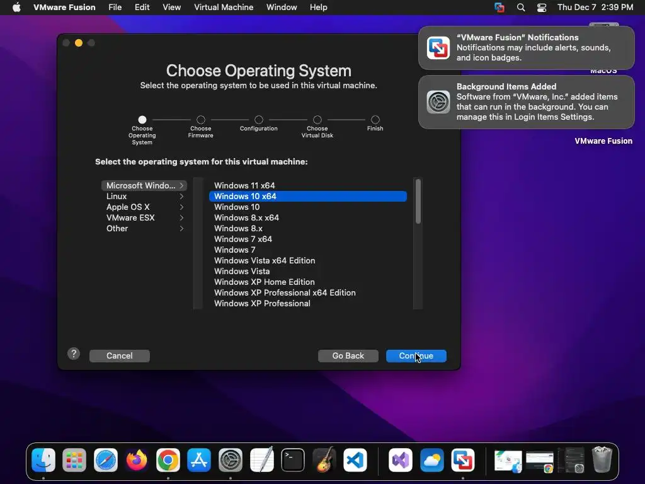645x484 pixels.
Task: Open TextEdit from the dock
Action: click(261, 459)
